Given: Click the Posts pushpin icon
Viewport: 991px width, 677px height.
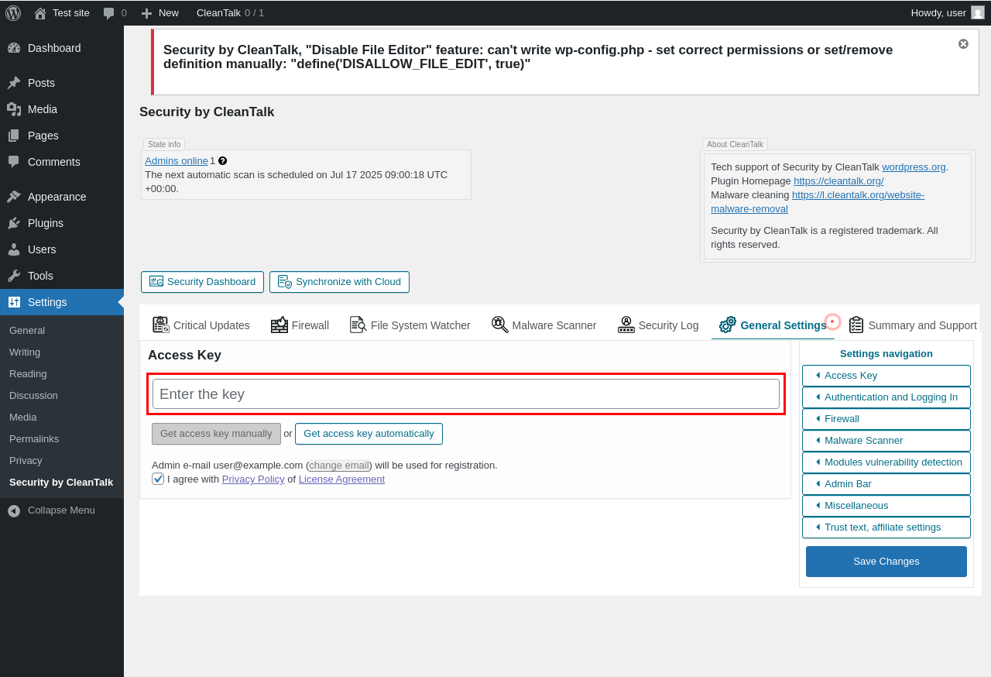Looking at the screenshot, I should point(14,83).
